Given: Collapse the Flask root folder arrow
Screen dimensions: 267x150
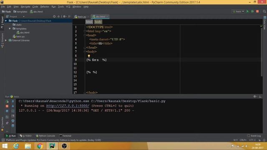Looking at the screenshot, I should pos(6,21).
